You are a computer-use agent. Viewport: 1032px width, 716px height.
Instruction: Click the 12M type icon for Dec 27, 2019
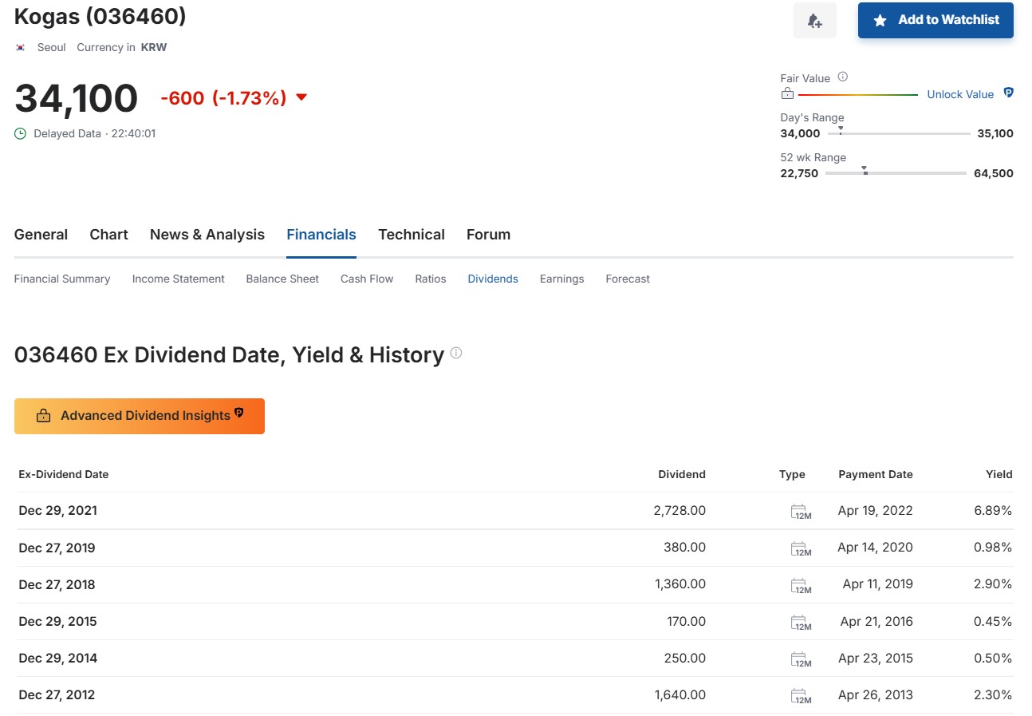click(801, 548)
